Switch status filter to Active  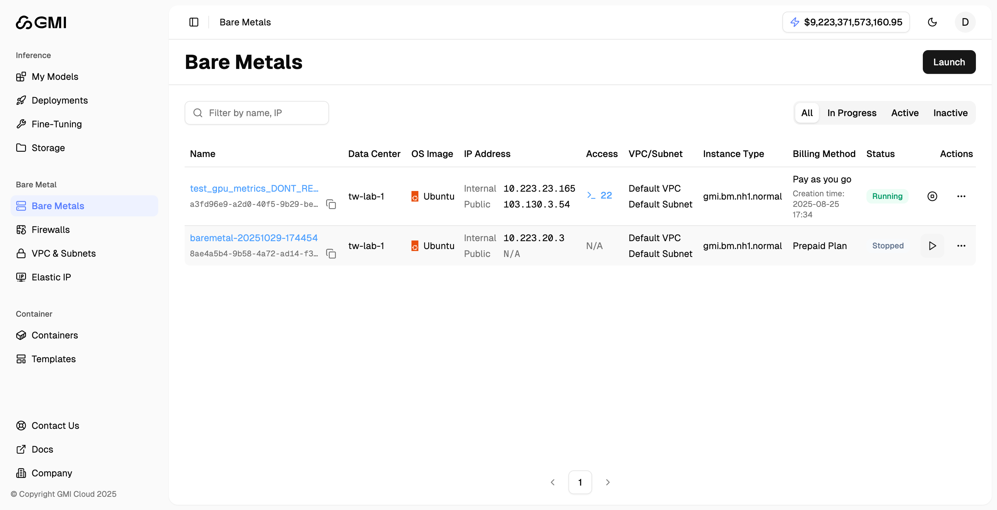coord(904,113)
